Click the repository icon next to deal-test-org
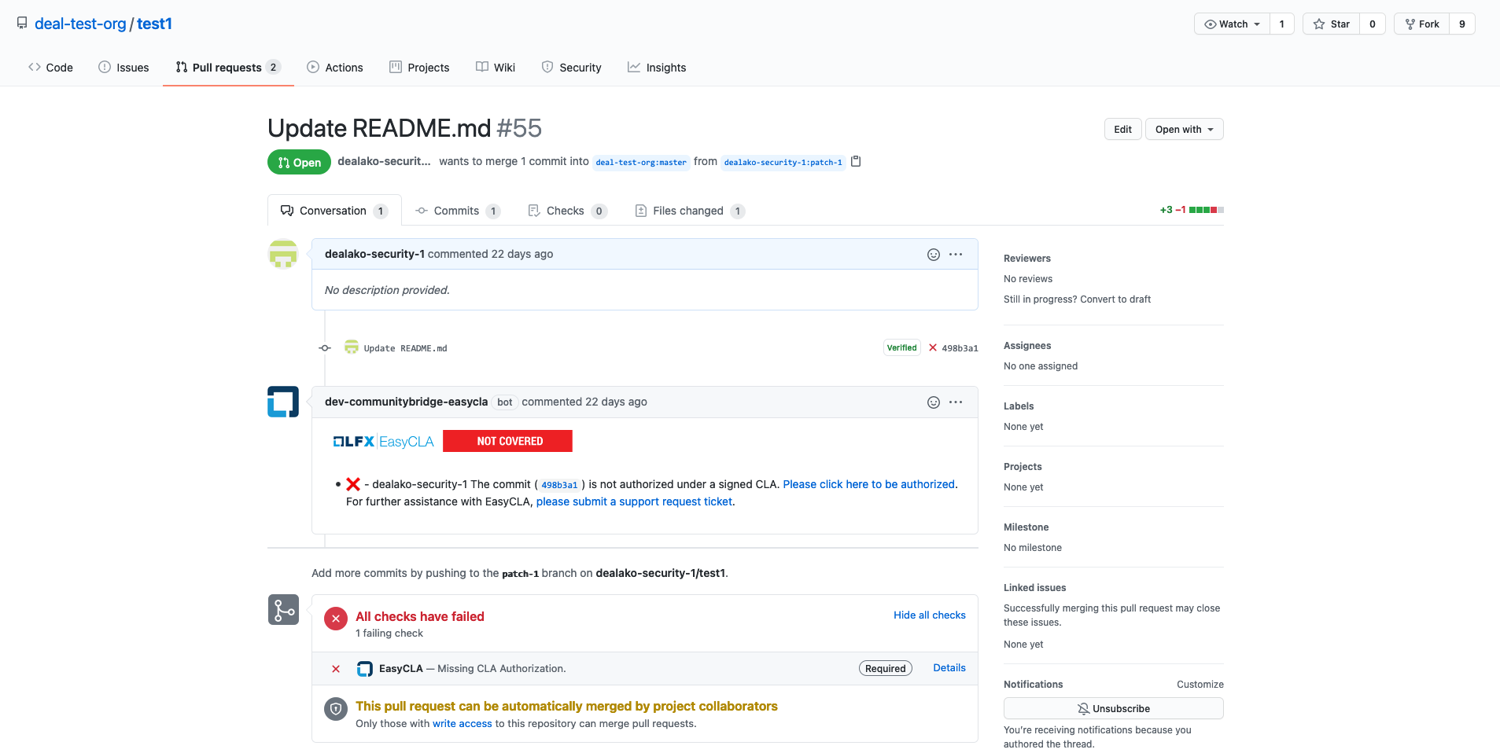This screenshot has width=1500, height=753. tap(22, 24)
